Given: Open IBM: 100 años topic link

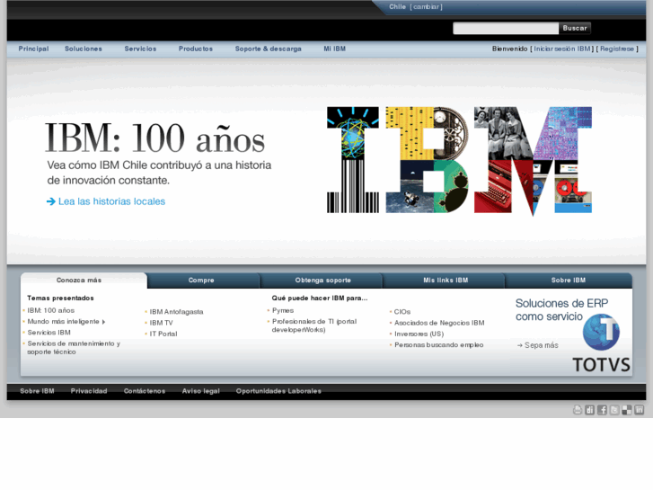Looking at the screenshot, I should (51, 311).
